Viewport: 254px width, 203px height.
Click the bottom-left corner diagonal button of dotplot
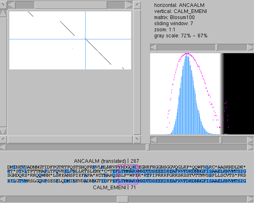coord(3,139)
